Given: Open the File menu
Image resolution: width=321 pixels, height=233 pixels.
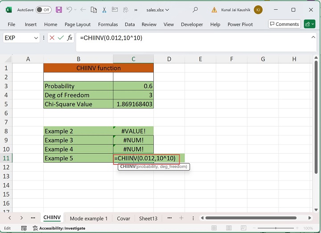Looking at the screenshot, I should click(x=12, y=25).
